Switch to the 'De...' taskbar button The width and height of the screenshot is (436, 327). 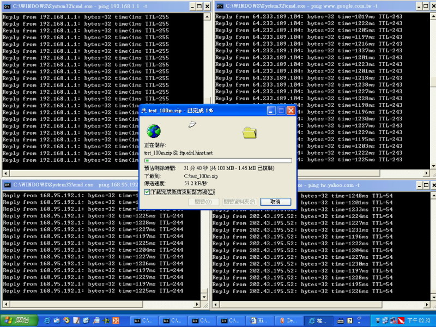pyautogui.click(x=289, y=320)
